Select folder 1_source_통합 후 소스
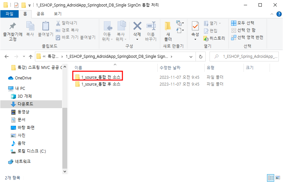The image size is (283, 182). click(x=98, y=84)
